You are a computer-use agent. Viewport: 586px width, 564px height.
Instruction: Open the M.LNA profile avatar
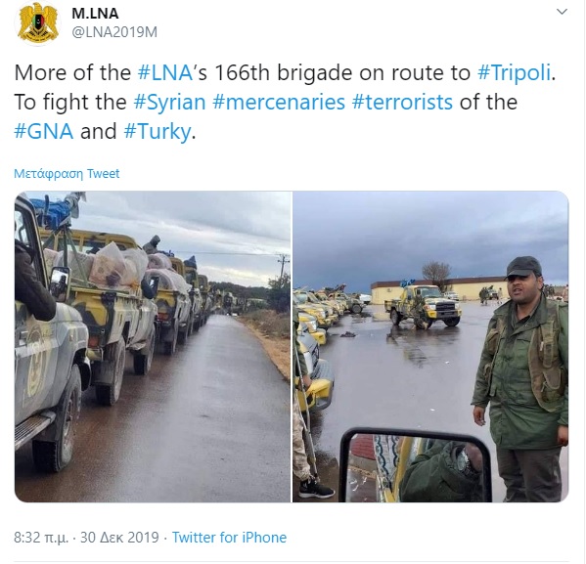(38, 23)
